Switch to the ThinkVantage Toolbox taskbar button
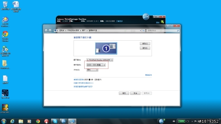The width and height of the screenshot is (221, 124). tap(64, 121)
